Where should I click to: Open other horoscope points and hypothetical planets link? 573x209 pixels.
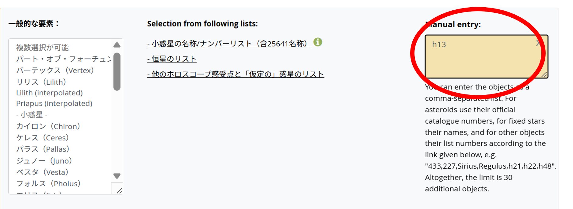click(236, 74)
